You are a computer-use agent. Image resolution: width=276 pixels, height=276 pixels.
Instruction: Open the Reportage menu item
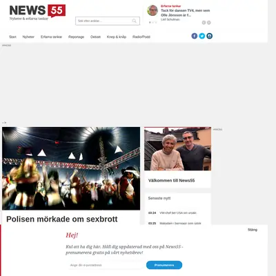[76, 37]
